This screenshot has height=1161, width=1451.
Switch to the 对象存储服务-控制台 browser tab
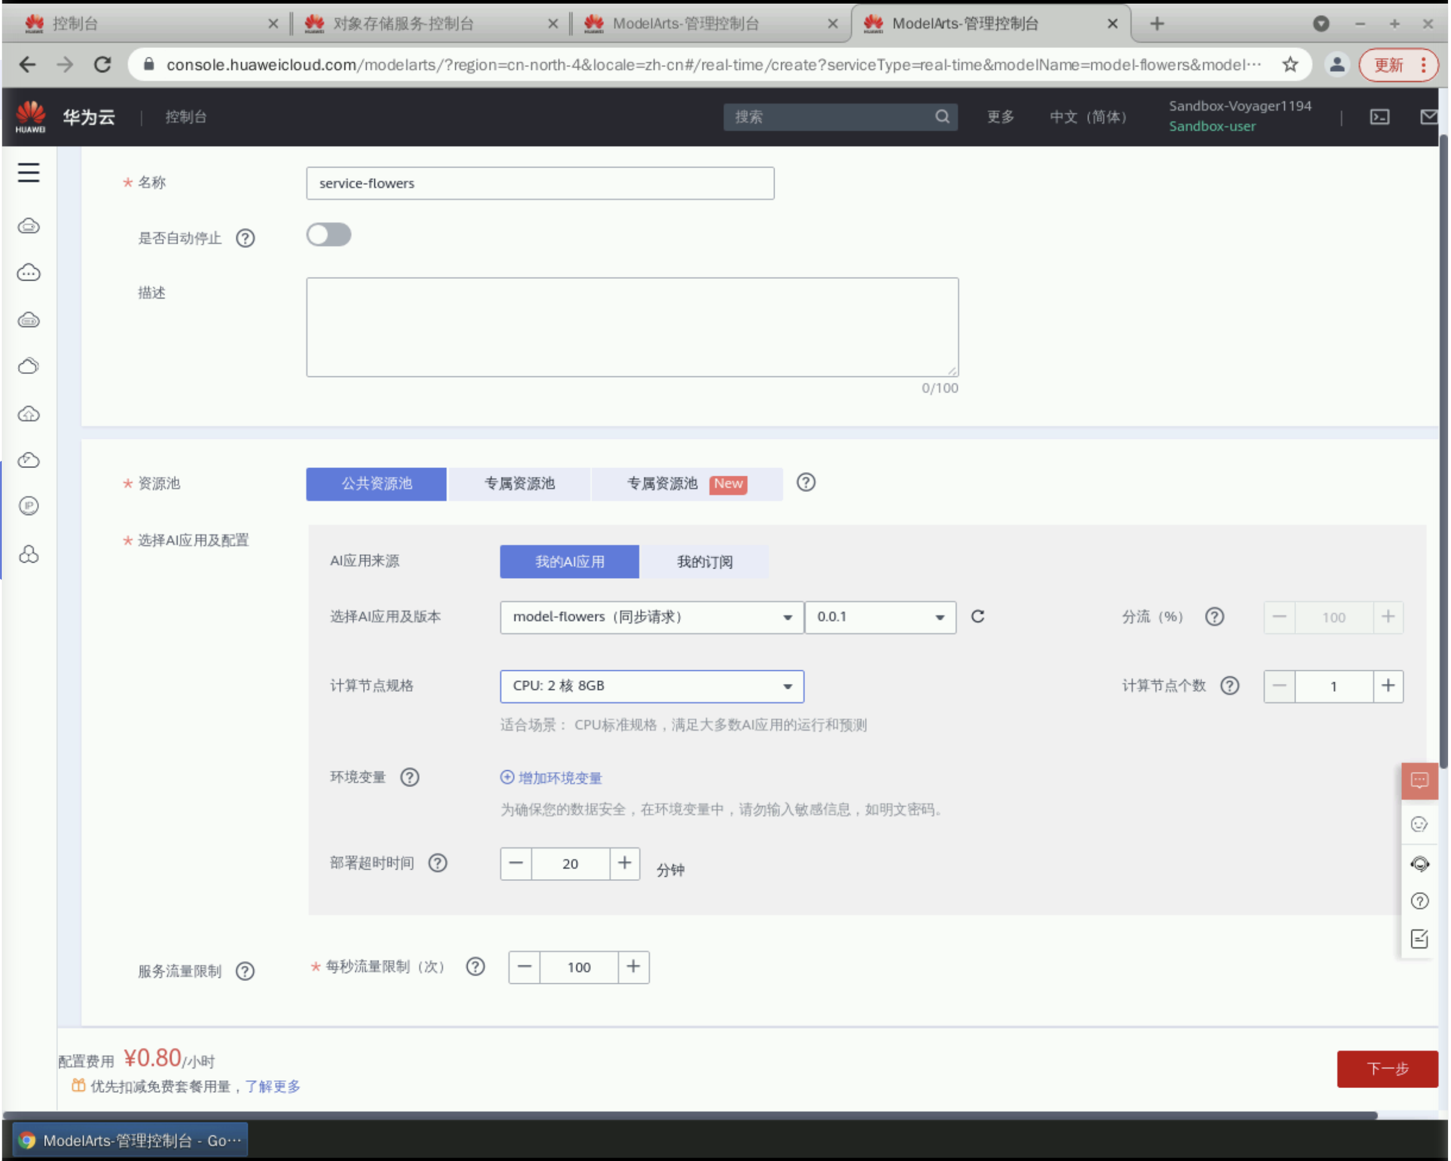click(404, 25)
